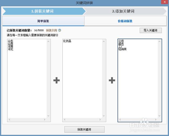The height and width of the screenshot is (136, 169).
Task: Click the 已拼装关键词数量 label
Action: [19, 30]
